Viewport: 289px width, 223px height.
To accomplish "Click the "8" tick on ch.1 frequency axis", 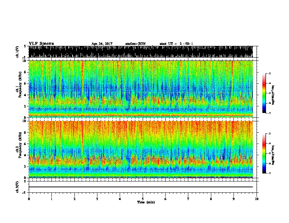I will [x=26, y=72].
